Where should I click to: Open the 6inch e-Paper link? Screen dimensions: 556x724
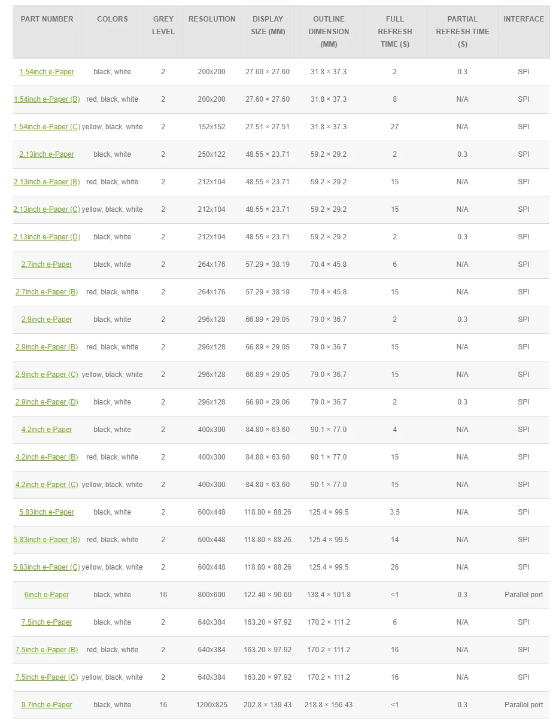tap(47, 595)
